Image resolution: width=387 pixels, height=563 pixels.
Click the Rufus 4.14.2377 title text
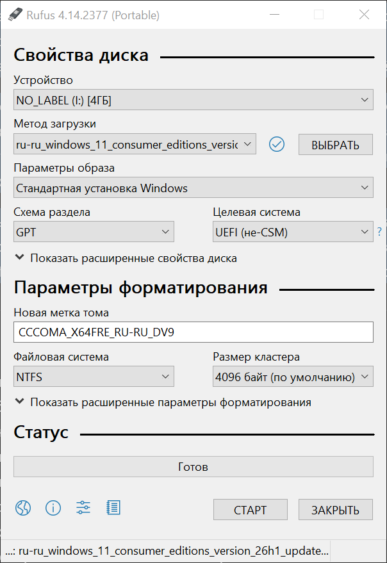coord(93,15)
